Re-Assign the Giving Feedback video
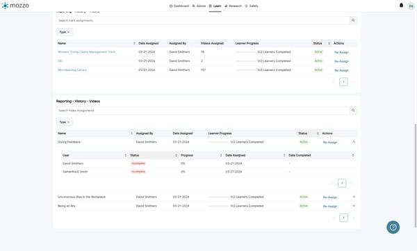 tap(330, 143)
